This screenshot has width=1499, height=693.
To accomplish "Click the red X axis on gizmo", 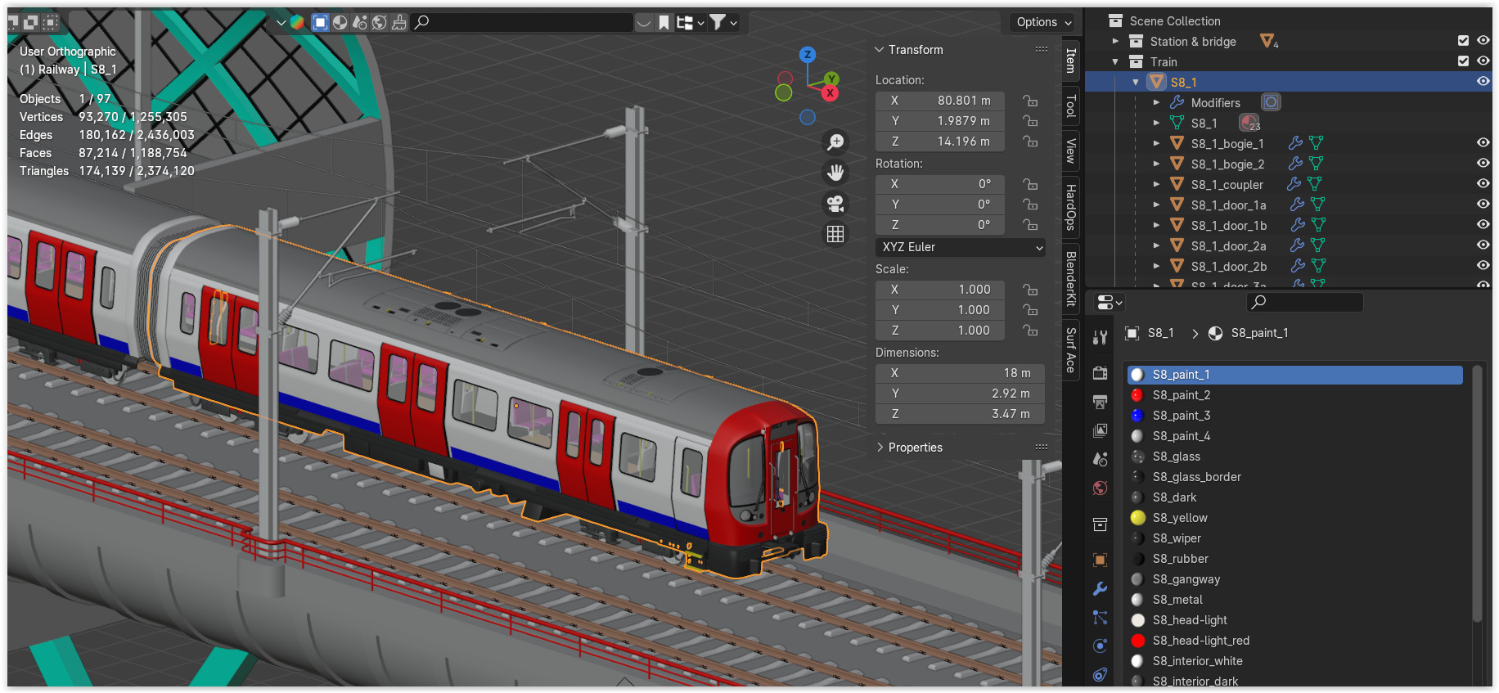I will [831, 93].
